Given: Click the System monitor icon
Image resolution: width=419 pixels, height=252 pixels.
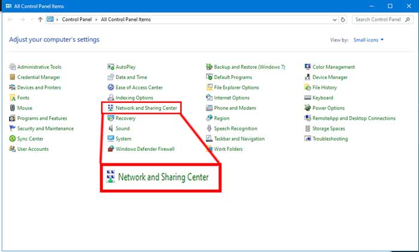Looking at the screenshot, I should [x=111, y=138].
